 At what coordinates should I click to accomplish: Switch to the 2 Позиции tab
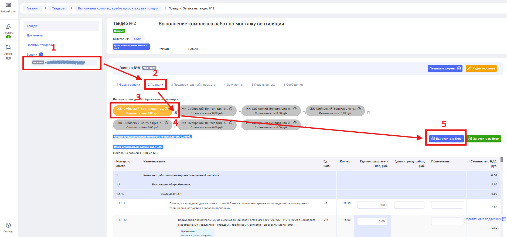coord(155,85)
